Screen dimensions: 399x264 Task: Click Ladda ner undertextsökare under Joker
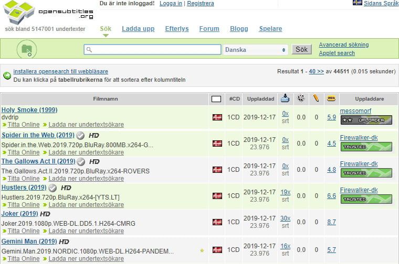point(86,231)
